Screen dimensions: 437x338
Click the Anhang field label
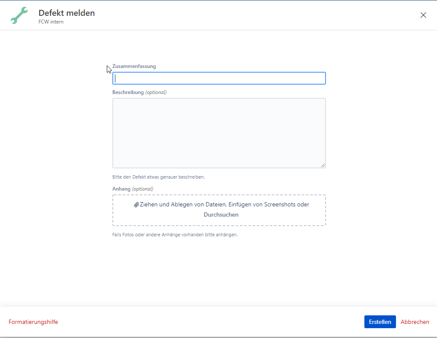121,188
